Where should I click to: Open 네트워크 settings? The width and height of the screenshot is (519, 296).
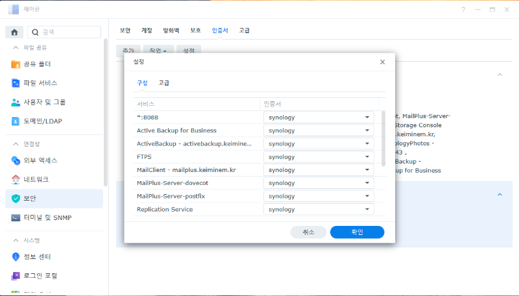[x=36, y=179]
